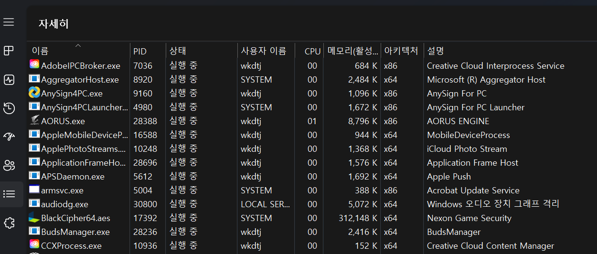This screenshot has height=254, width=597.
Task: Click the BudsManager.exe process icon
Action: point(34,231)
